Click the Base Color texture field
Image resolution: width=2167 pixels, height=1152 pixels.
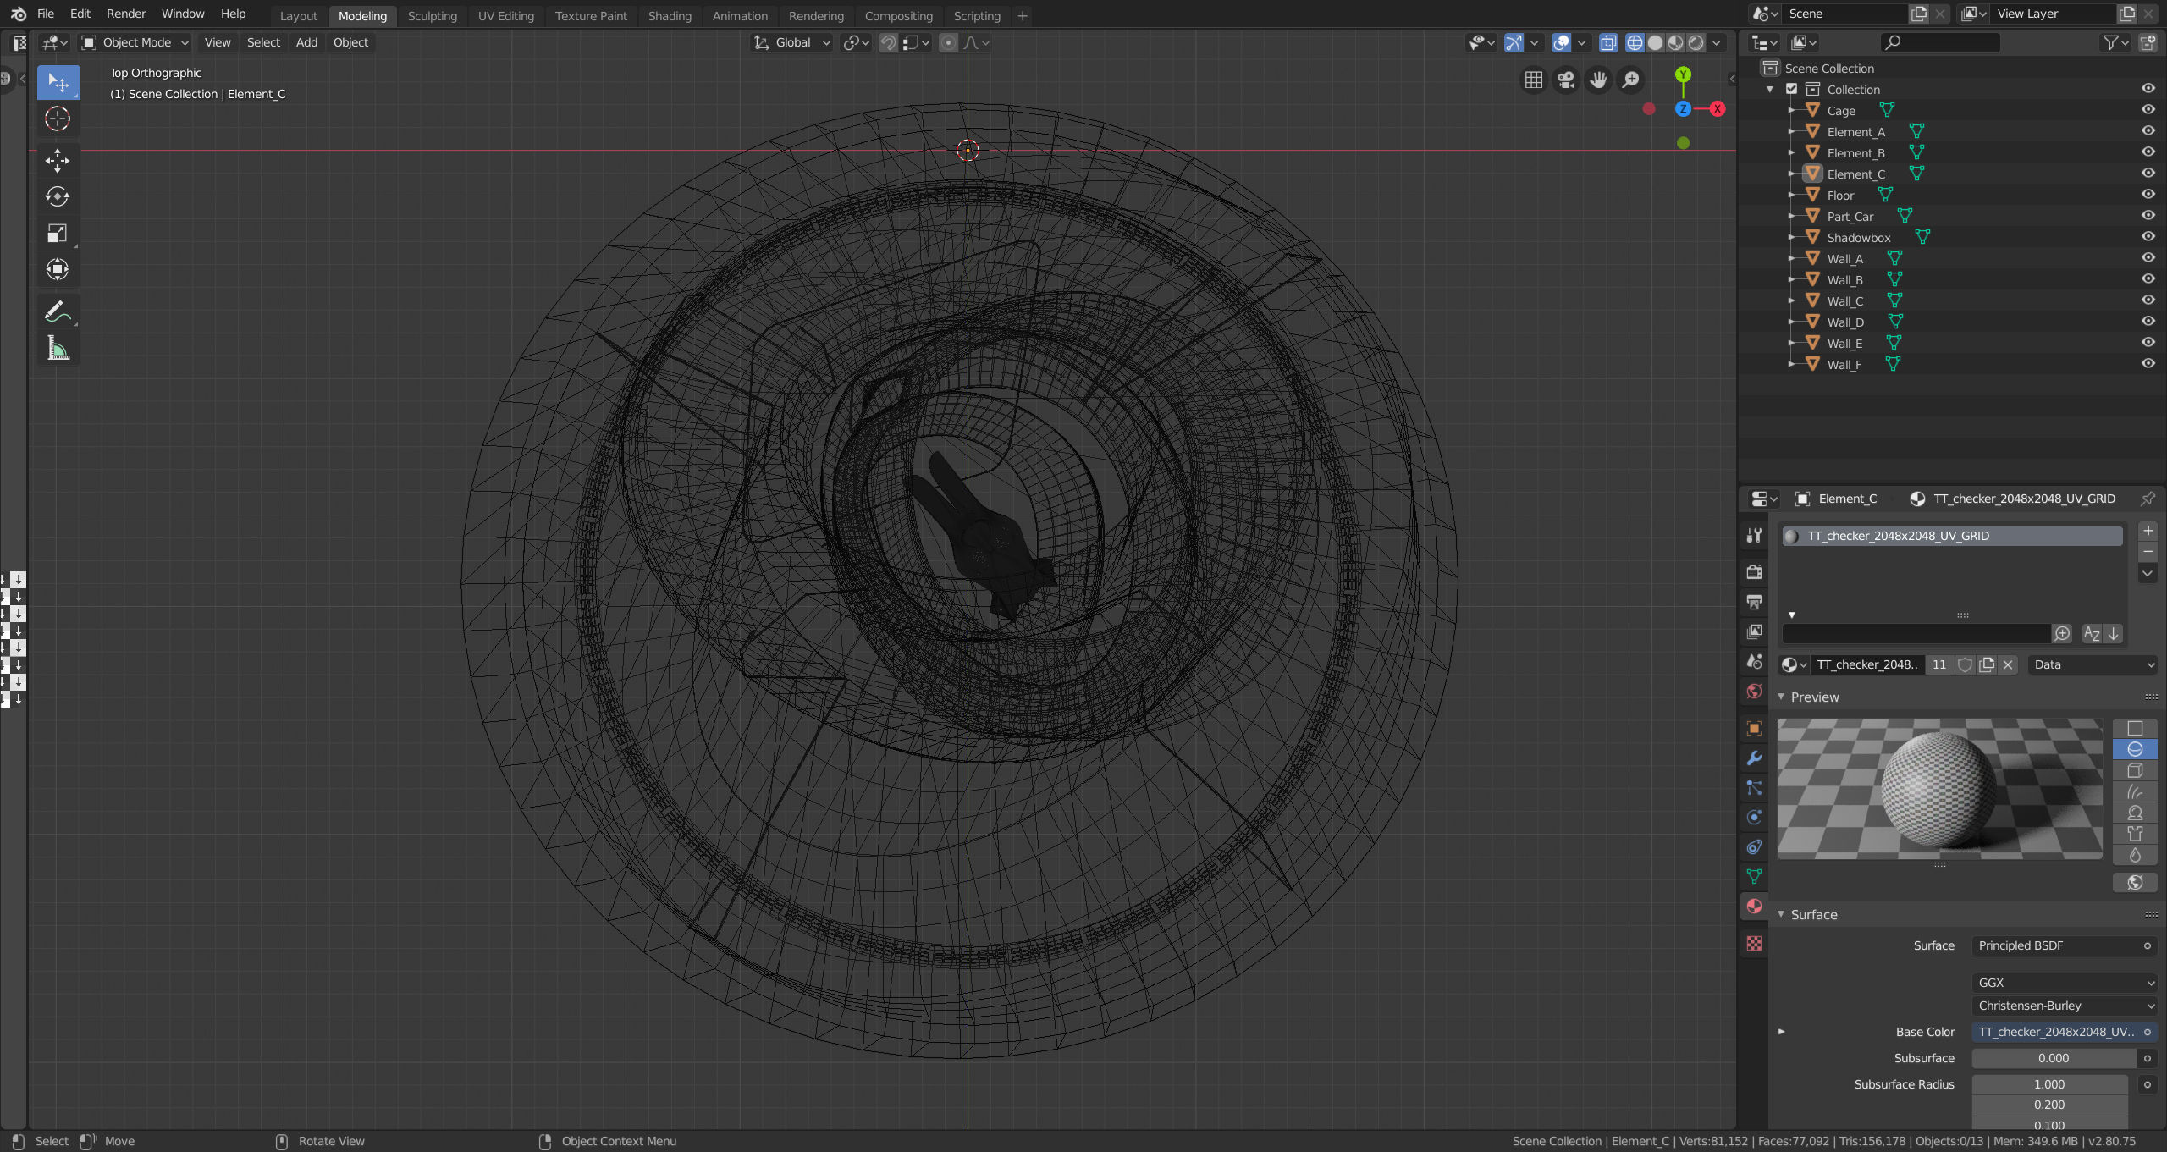[x=2055, y=1032]
